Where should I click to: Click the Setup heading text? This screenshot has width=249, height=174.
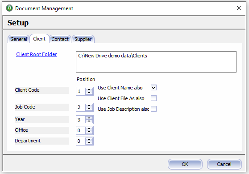click(x=18, y=23)
